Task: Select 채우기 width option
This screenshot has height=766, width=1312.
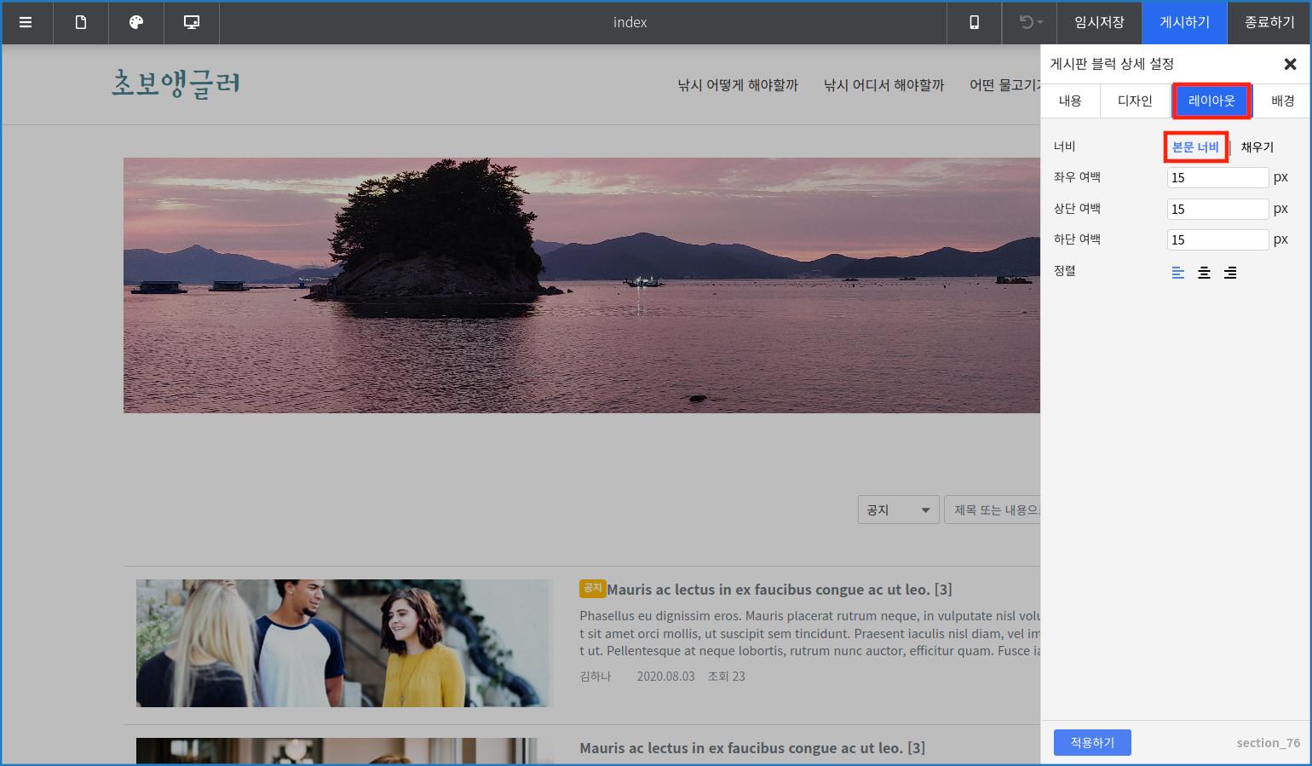Action: (1257, 147)
